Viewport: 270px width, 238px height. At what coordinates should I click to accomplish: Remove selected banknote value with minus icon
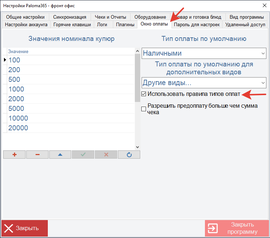point(37,155)
